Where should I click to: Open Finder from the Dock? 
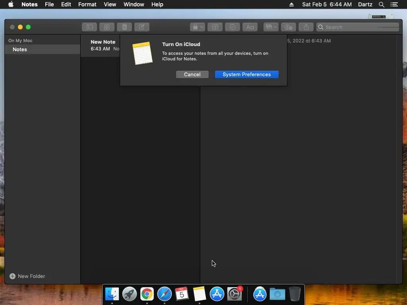pyautogui.click(x=112, y=294)
